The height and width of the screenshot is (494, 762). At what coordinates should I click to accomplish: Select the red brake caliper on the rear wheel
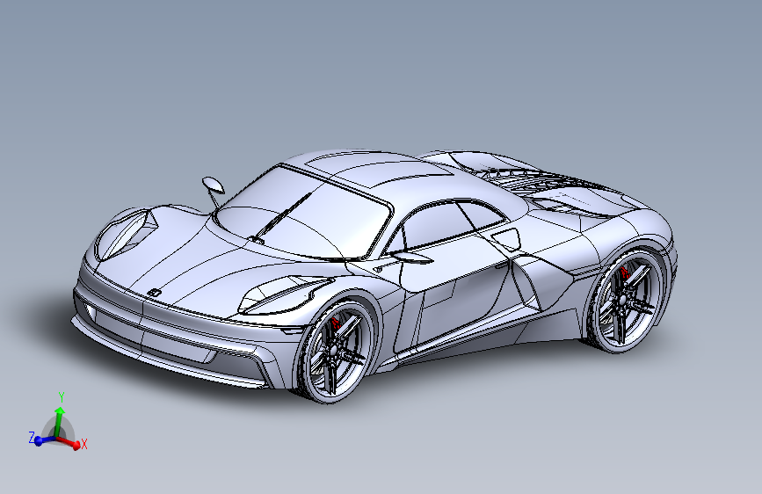click(x=624, y=272)
